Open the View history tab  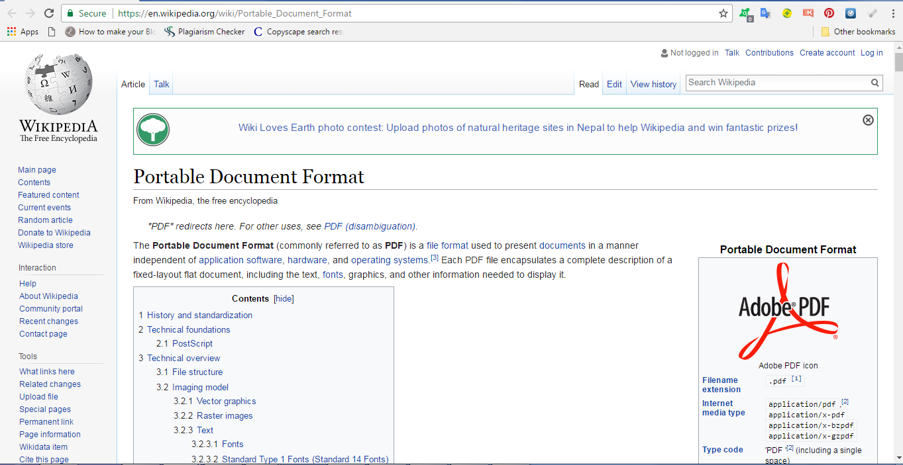(x=653, y=84)
